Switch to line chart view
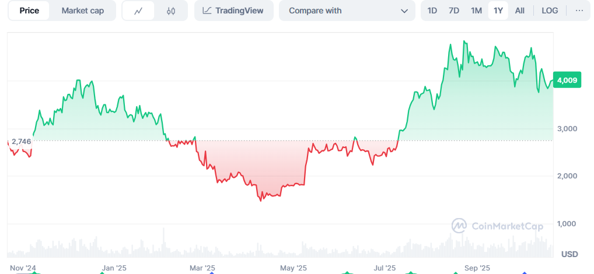 [x=138, y=10]
